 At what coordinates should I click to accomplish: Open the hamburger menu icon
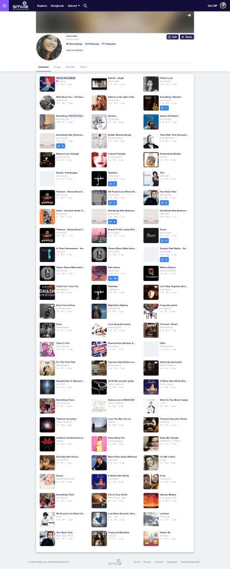(4, 6)
